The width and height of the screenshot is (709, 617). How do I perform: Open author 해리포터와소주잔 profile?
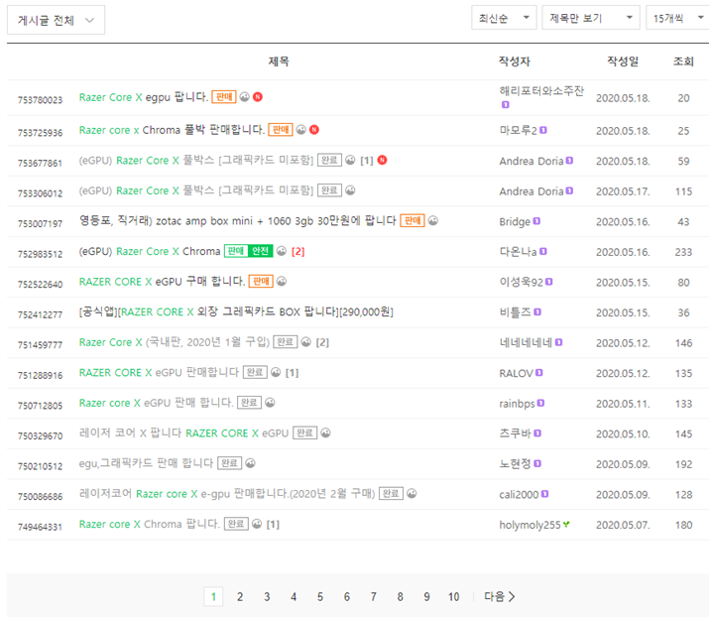click(x=541, y=91)
